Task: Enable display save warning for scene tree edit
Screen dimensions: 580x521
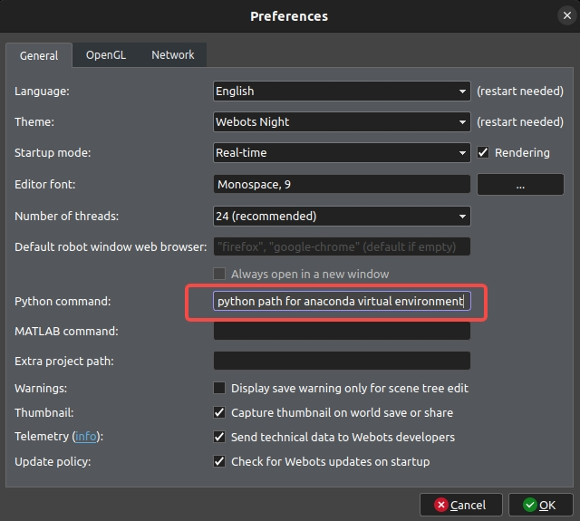Action: 219,388
